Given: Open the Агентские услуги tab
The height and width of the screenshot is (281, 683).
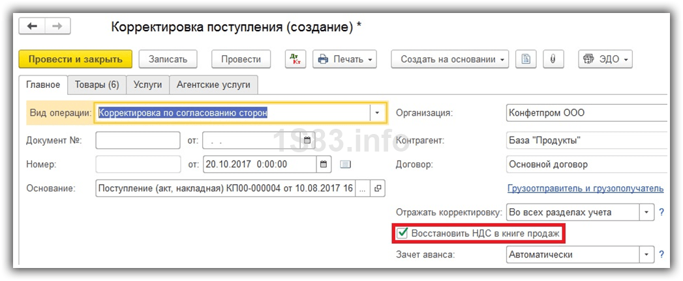Looking at the screenshot, I should [213, 85].
